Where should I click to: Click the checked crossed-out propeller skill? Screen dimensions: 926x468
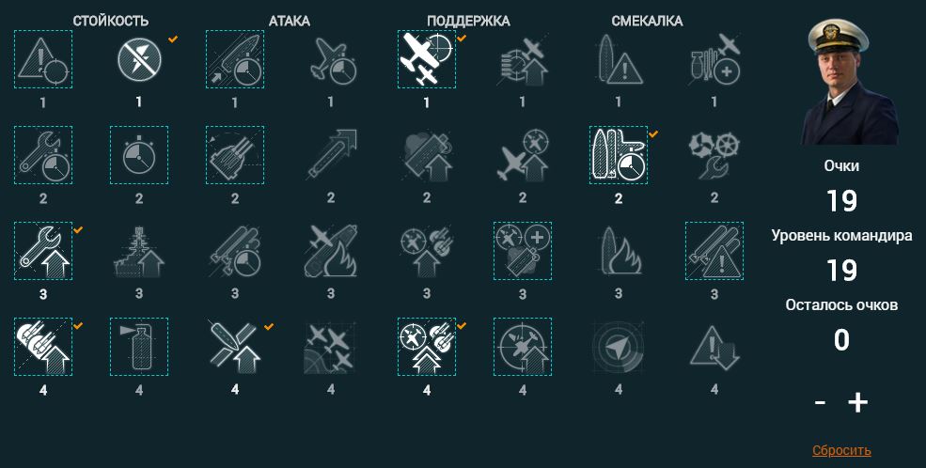(x=139, y=59)
